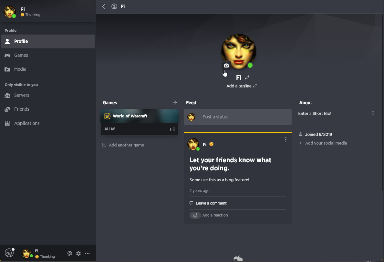Click the profile icon beside Fi header
384x262 pixels.
[114, 6]
